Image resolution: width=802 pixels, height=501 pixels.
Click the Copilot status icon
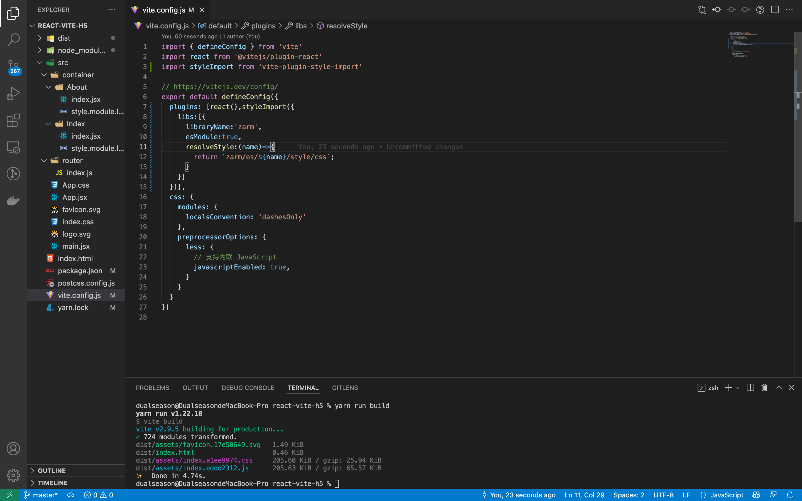click(x=756, y=495)
